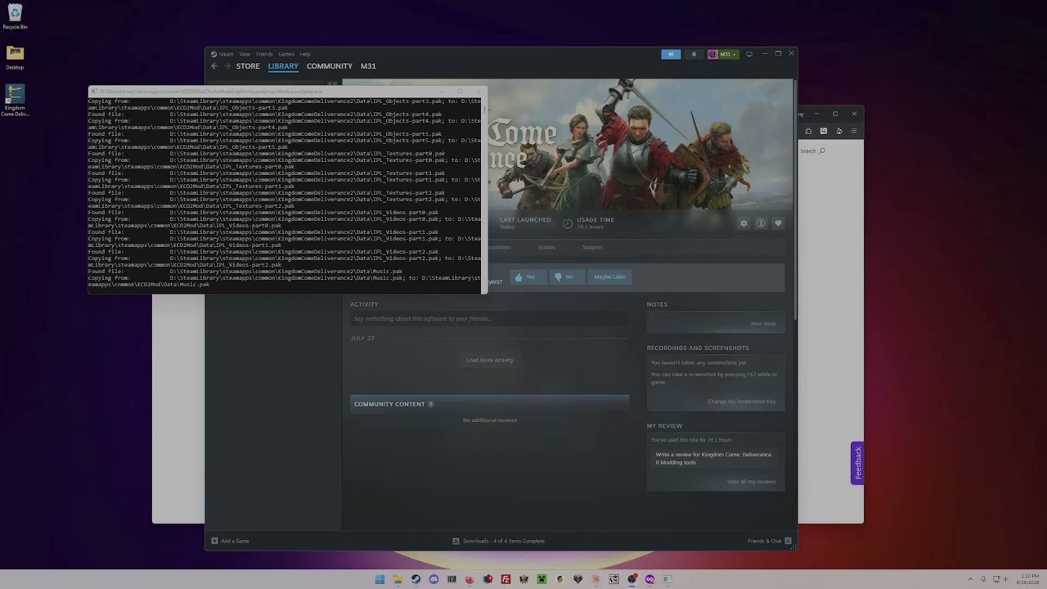The image size is (1047, 589).
Task: Click Steam icon in taskbar
Action: 416,579
